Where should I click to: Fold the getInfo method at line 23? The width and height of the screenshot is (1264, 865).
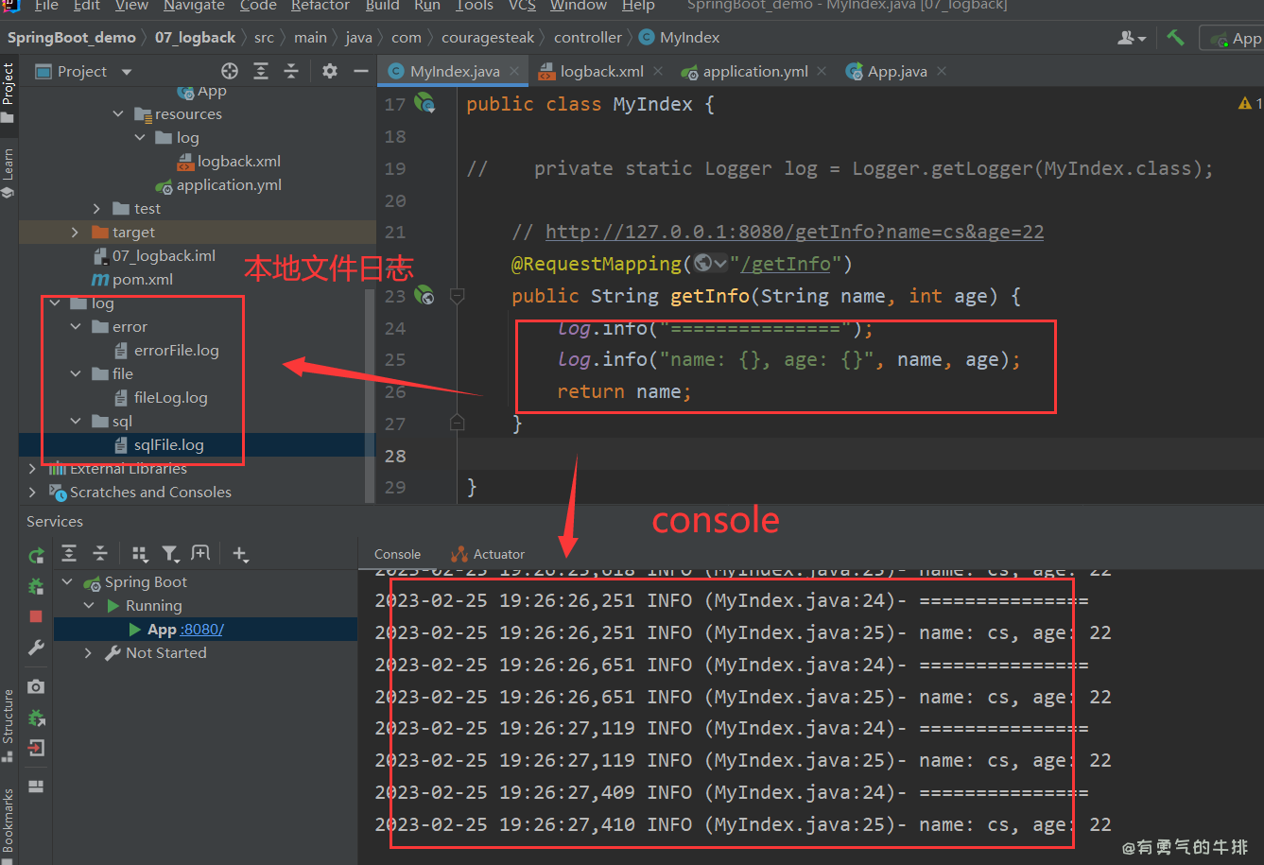458,296
